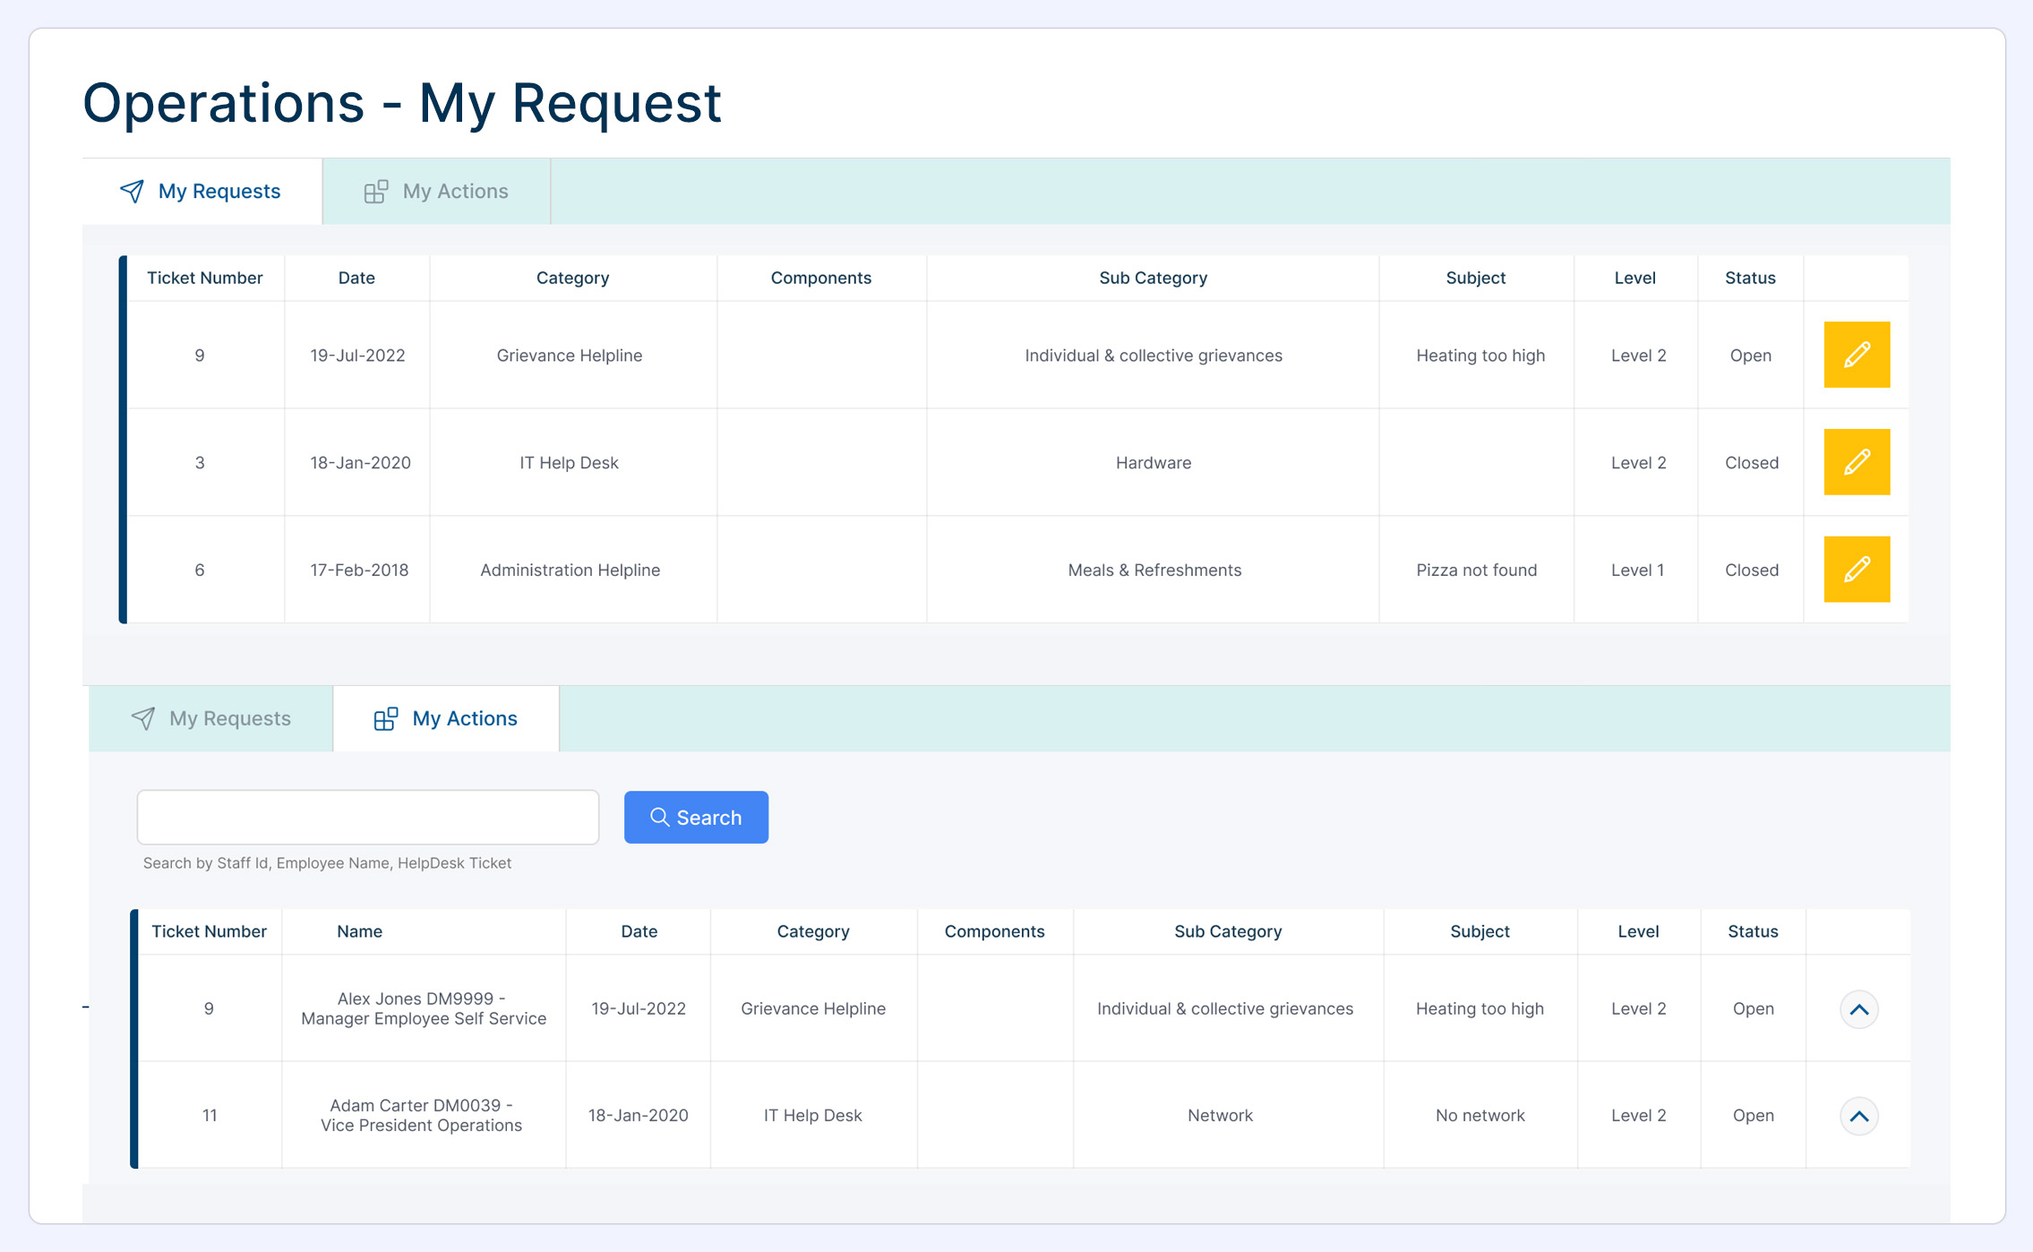Switch to upper My Actions tab

click(x=437, y=192)
